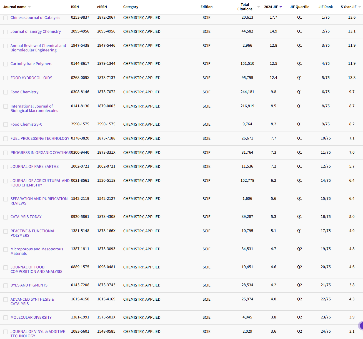Click the Category column header
The height and width of the screenshot is (339, 363).
131,7
